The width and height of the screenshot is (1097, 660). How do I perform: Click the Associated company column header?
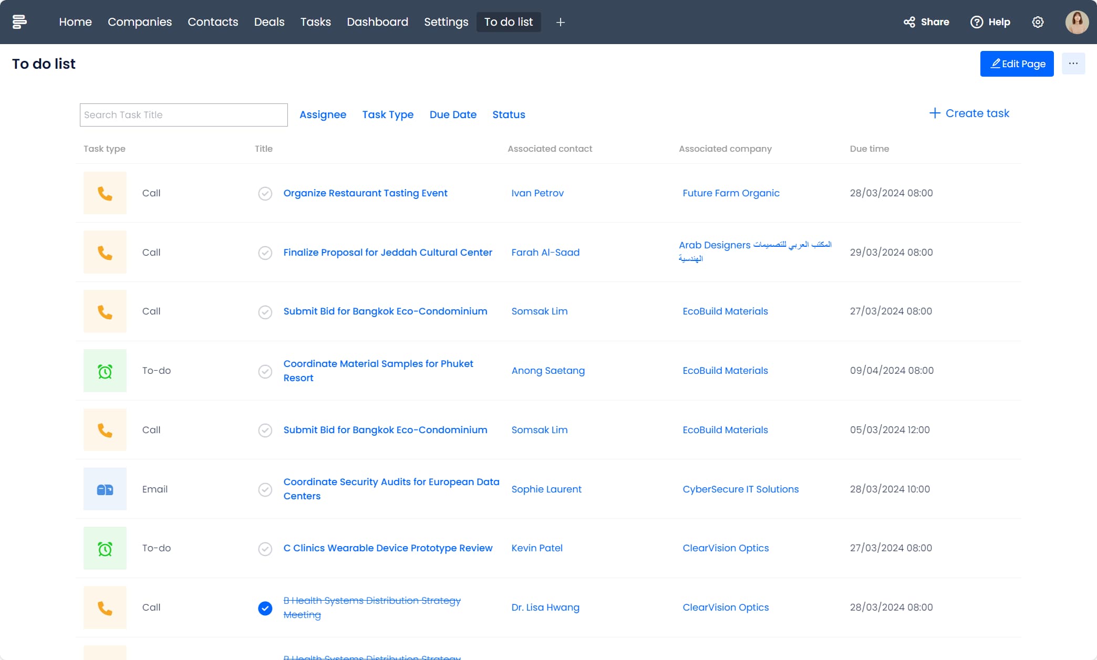[725, 149]
